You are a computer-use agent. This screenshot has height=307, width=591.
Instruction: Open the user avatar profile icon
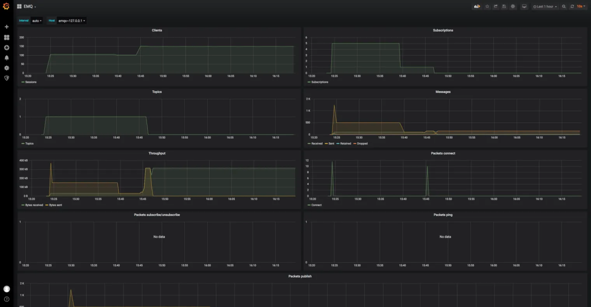(6, 289)
